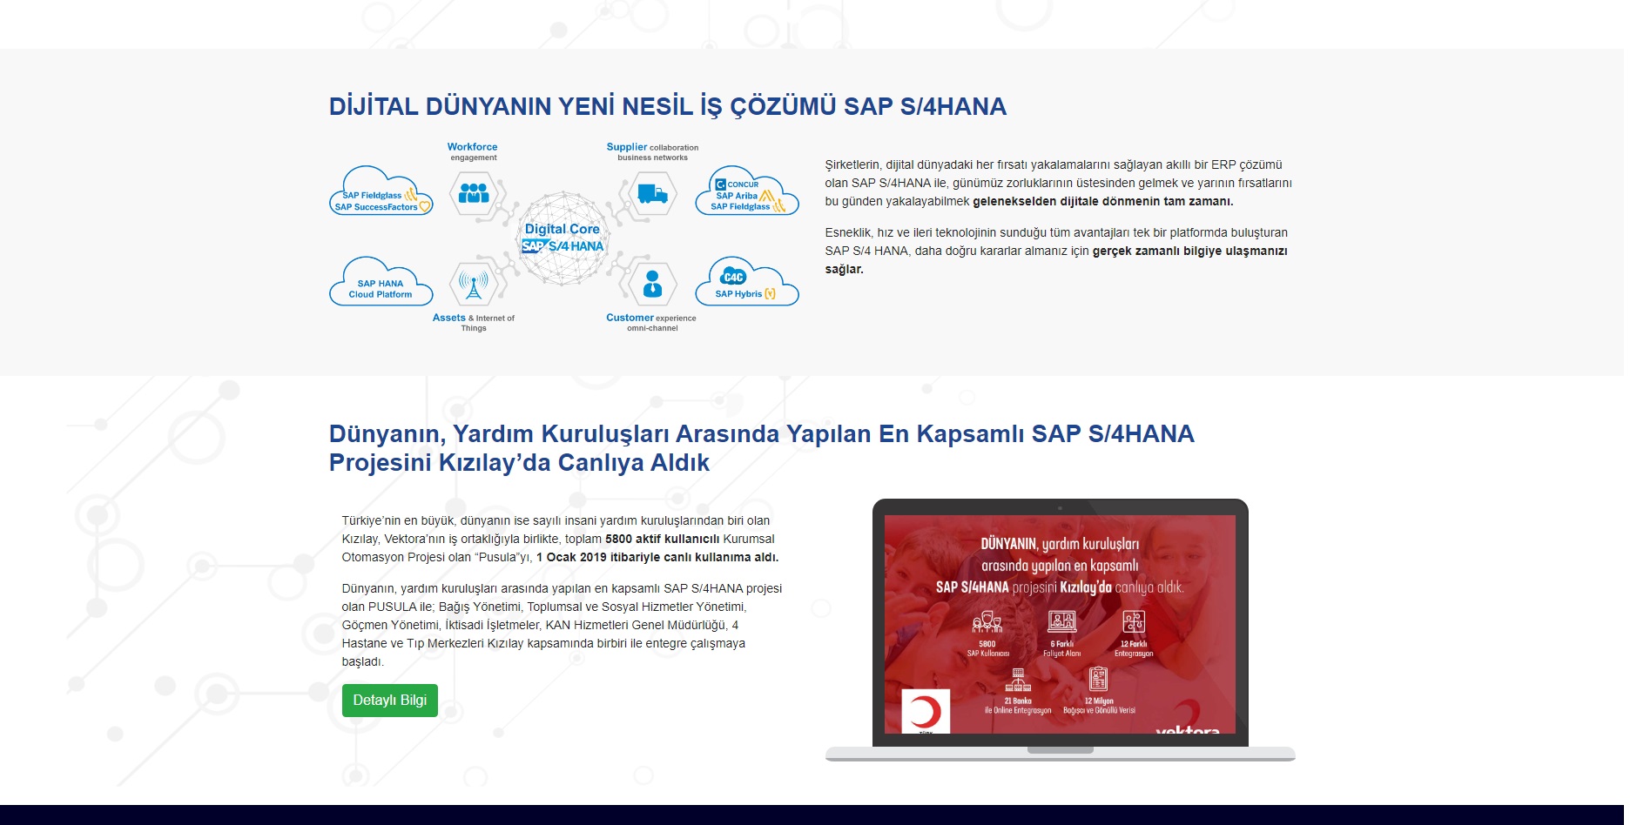Click the Workforce engagement people icon
This screenshot has width=1637, height=825.
point(474,193)
